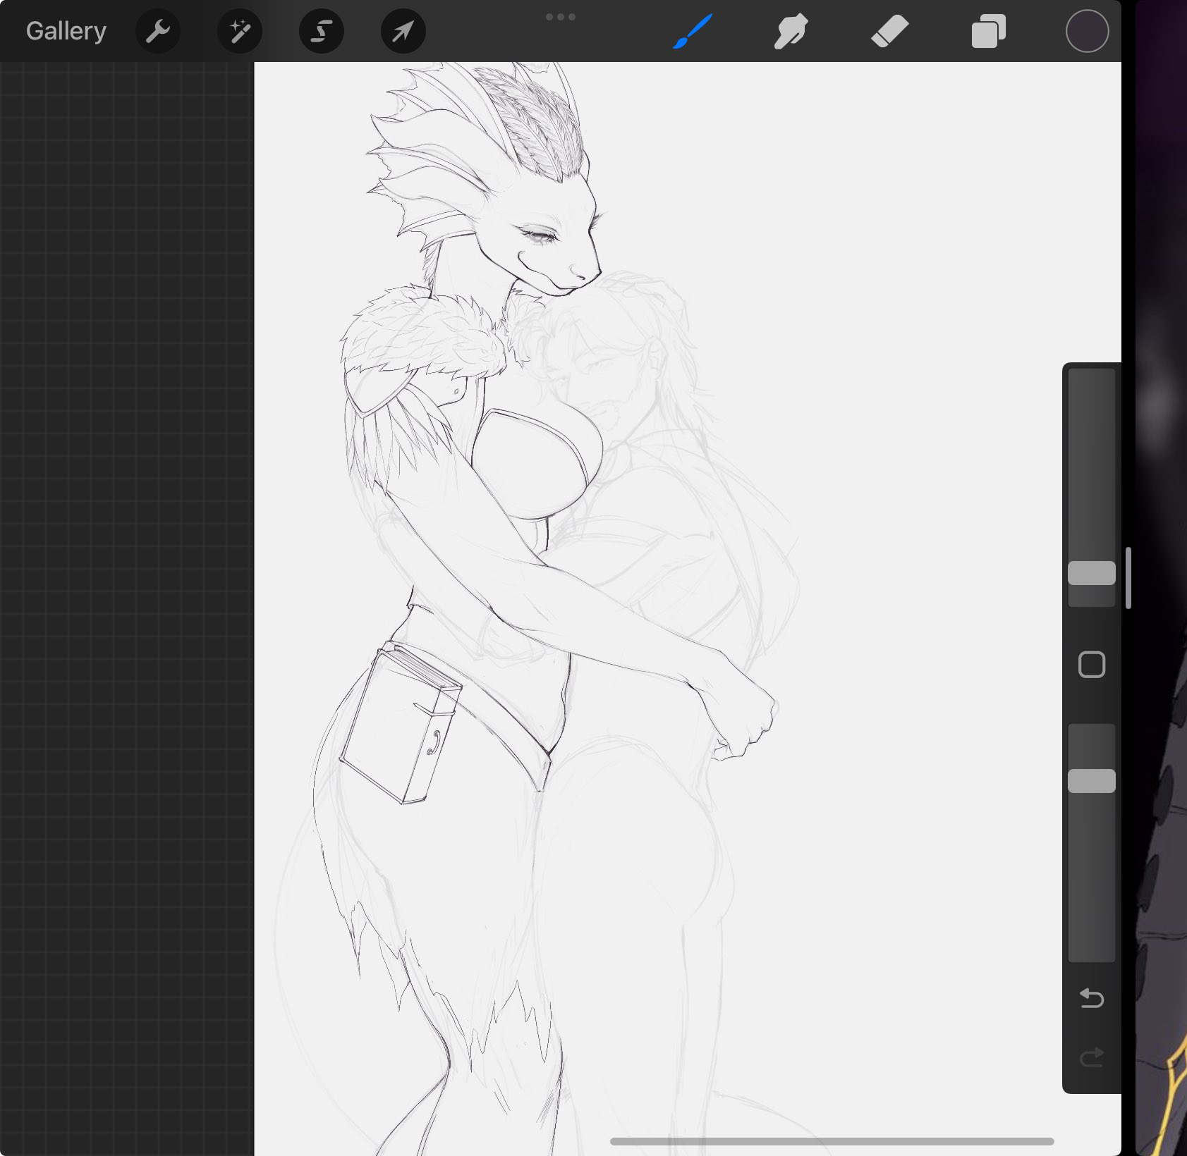Screen dimensions: 1187x1156
Task: Click the brush opacity slider handle
Action: tap(1091, 781)
